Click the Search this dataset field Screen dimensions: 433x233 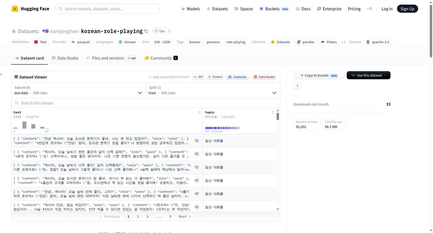click(x=146, y=103)
